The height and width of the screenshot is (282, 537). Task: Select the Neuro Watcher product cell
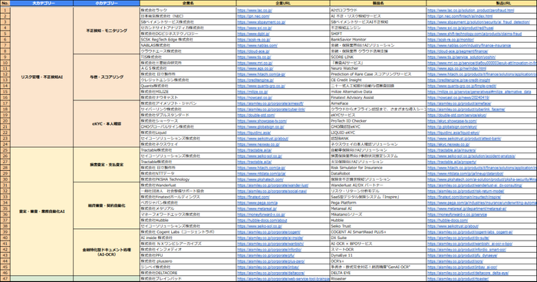click(x=378, y=68)
